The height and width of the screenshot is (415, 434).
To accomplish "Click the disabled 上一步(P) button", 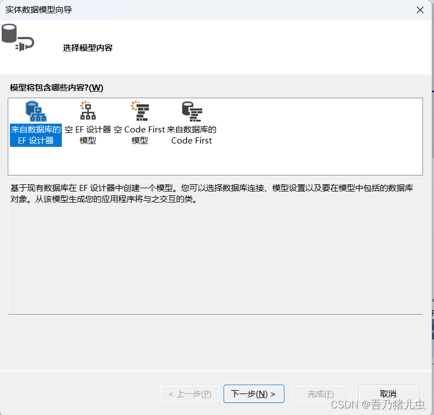I will (190, 393).
